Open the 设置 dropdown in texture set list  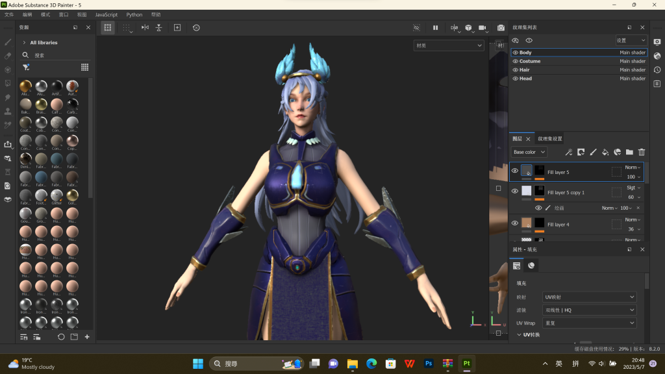point(631,40)
